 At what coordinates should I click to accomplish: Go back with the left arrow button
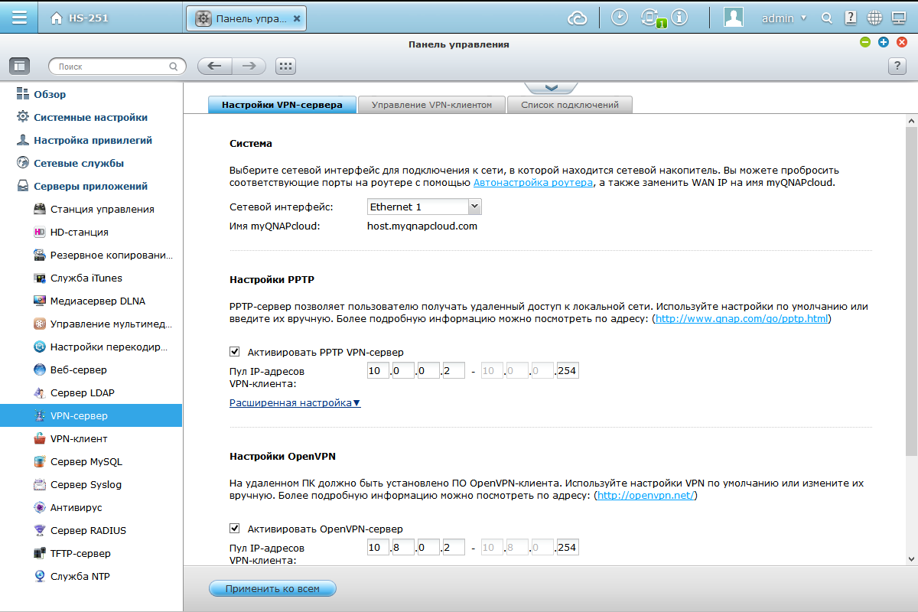[x=214, y=67]
